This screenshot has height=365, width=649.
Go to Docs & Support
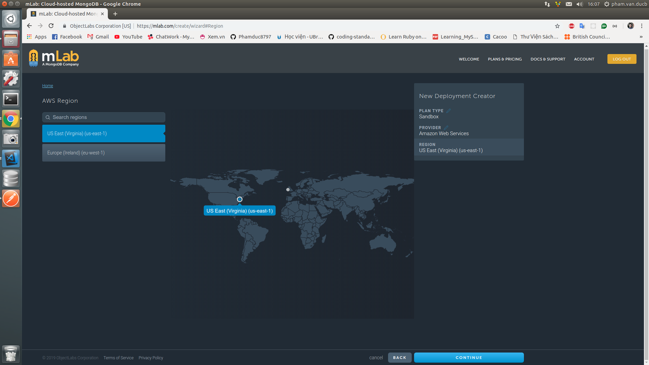pos(548,59)
